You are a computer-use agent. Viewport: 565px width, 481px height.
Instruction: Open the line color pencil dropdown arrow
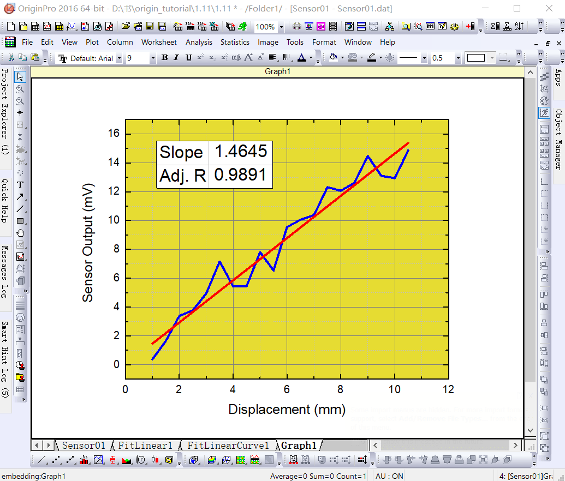(380, 58)
